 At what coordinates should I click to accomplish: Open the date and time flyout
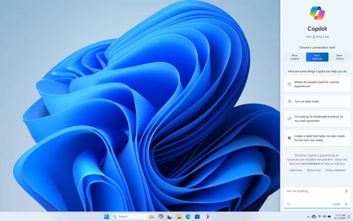(340, 216)
